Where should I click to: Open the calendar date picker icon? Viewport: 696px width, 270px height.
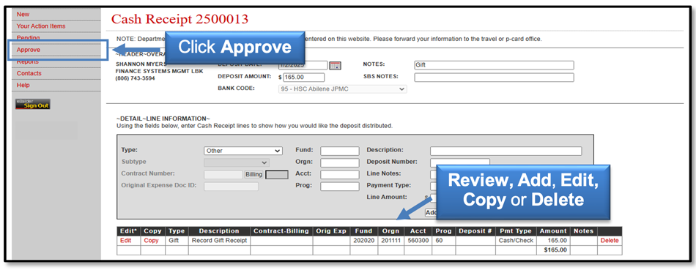click(335, 66)
